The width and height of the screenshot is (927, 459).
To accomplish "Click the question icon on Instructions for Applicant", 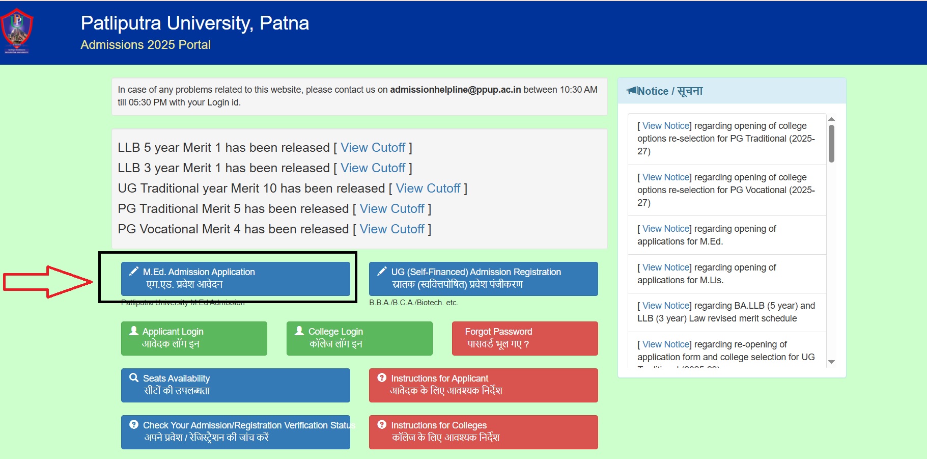I will [382, 377].
